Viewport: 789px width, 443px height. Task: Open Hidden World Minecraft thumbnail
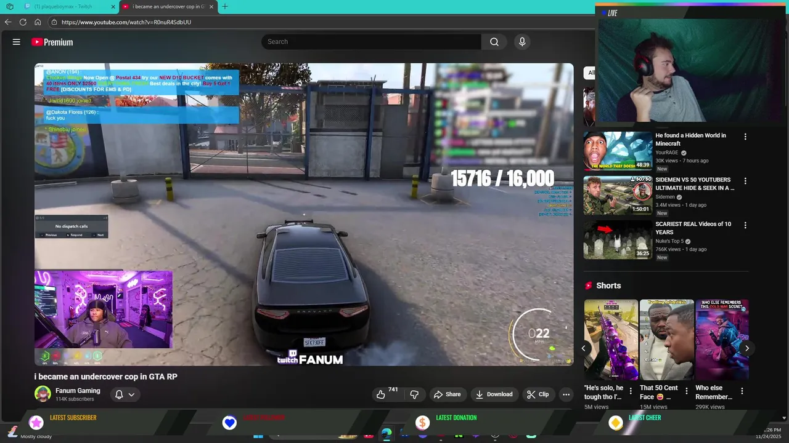(618, 151)
